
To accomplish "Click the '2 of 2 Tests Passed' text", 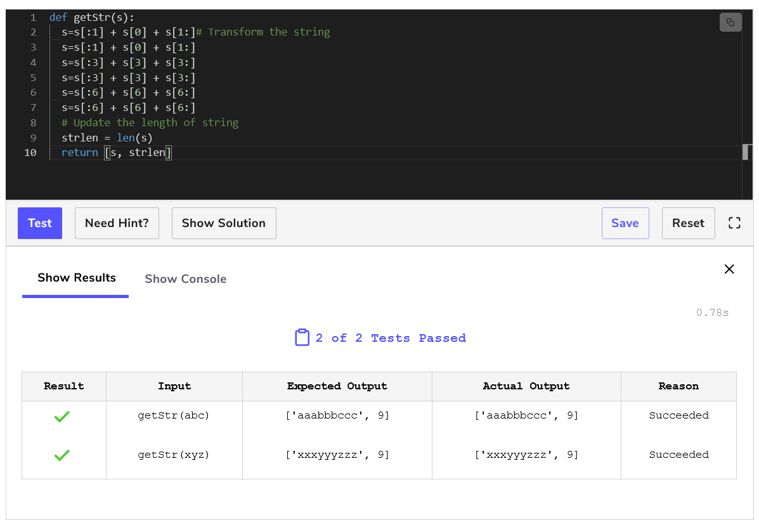I will 390,338.
